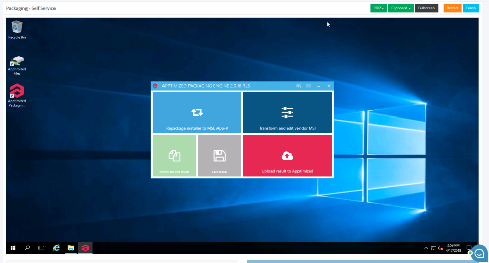
Task: Open Apptimized Packaging Engine desktop shortcut
Action: tap(17, 95)
